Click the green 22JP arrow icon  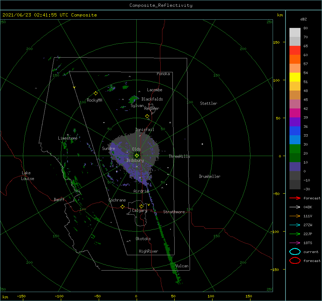295,234
